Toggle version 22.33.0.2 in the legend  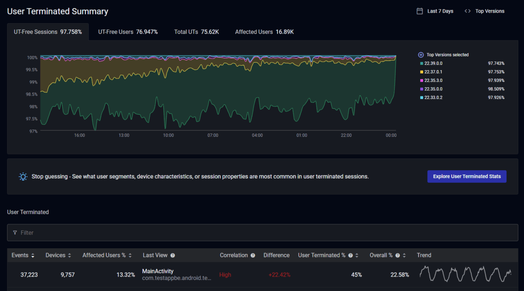(x=432, y=97)
